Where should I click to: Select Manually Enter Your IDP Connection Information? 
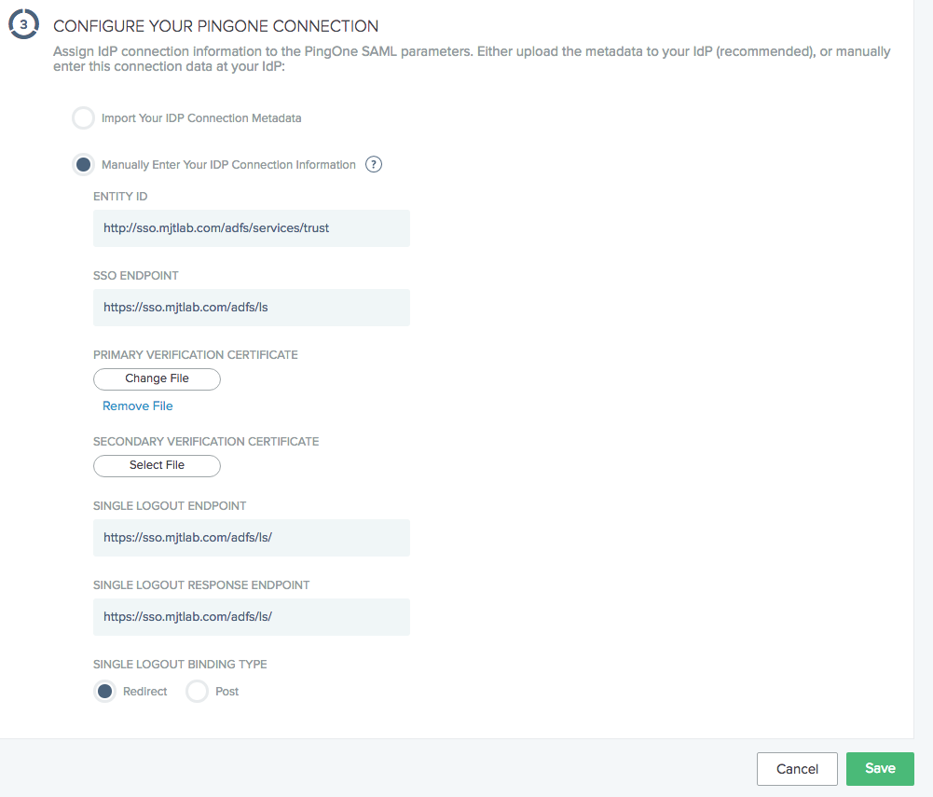[83, 164]
